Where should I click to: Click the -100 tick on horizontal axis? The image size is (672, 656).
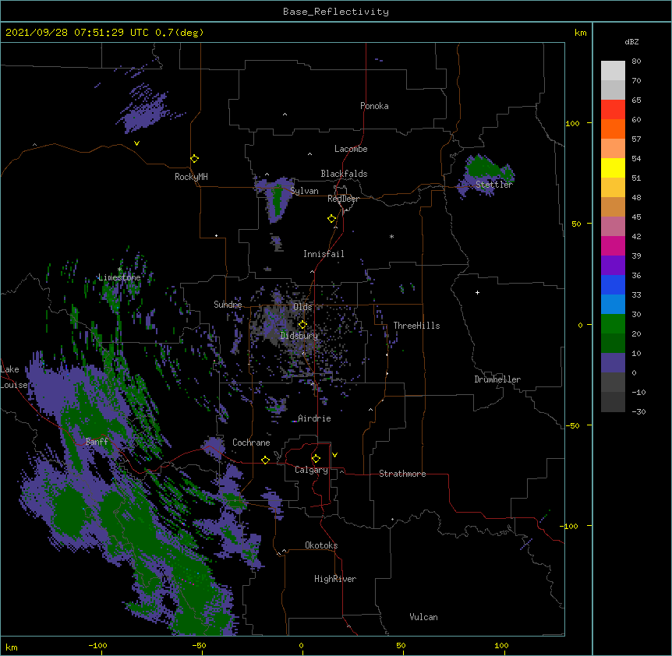click(x=97, y=645)
